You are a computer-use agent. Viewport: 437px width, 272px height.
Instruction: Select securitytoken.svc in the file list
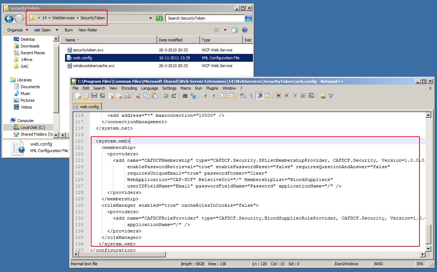tap(88, 50)
